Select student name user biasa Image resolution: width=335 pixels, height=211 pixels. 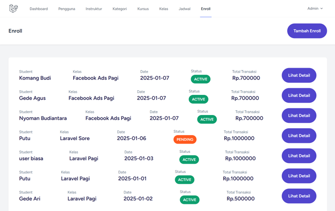point(31,158)
